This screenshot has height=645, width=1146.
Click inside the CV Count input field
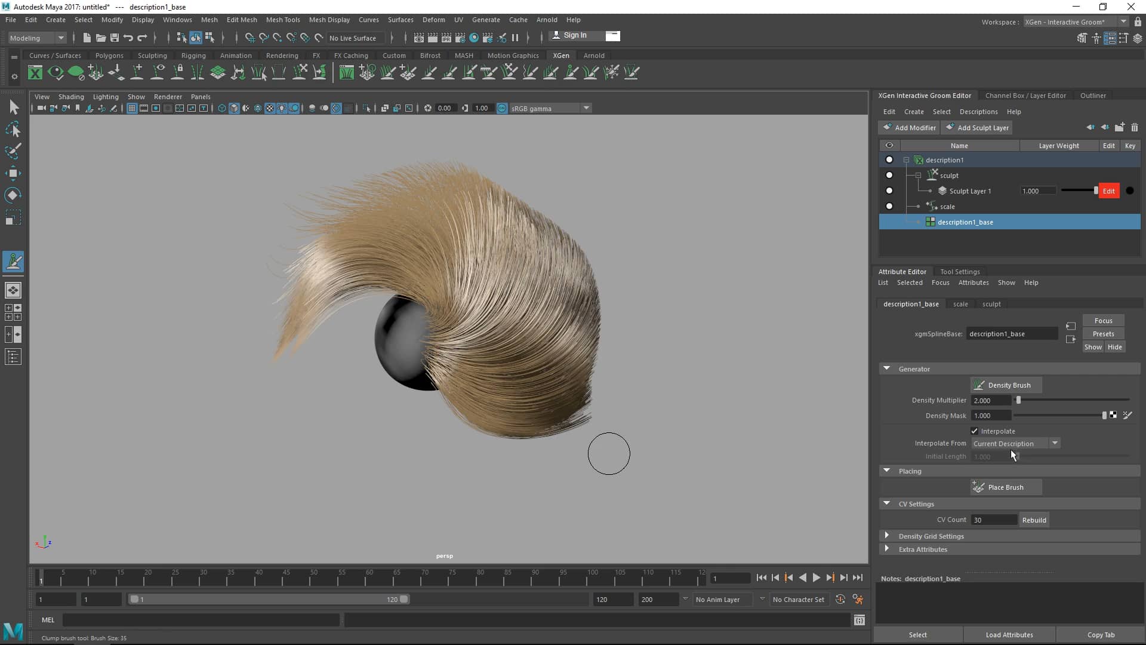tap(993, 520)
